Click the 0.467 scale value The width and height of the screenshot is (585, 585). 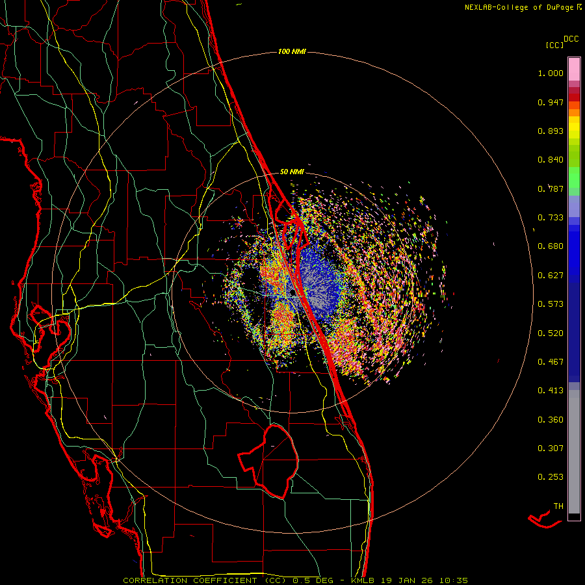(x=551, y=362)
